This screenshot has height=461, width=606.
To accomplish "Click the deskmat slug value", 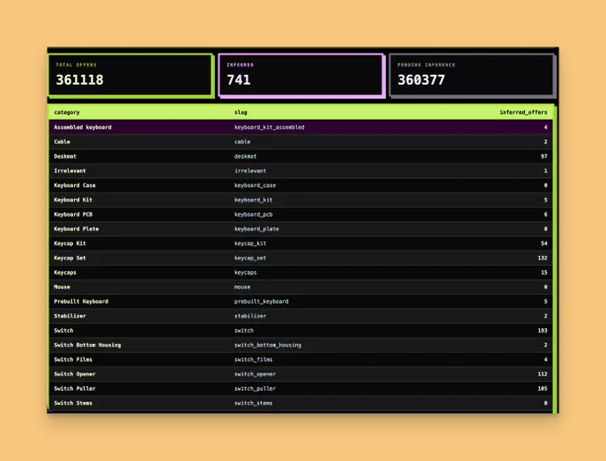I will point(245,156).
